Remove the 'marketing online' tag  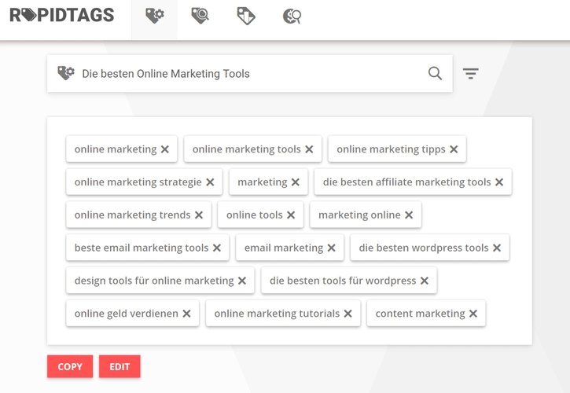coord(409,215)
